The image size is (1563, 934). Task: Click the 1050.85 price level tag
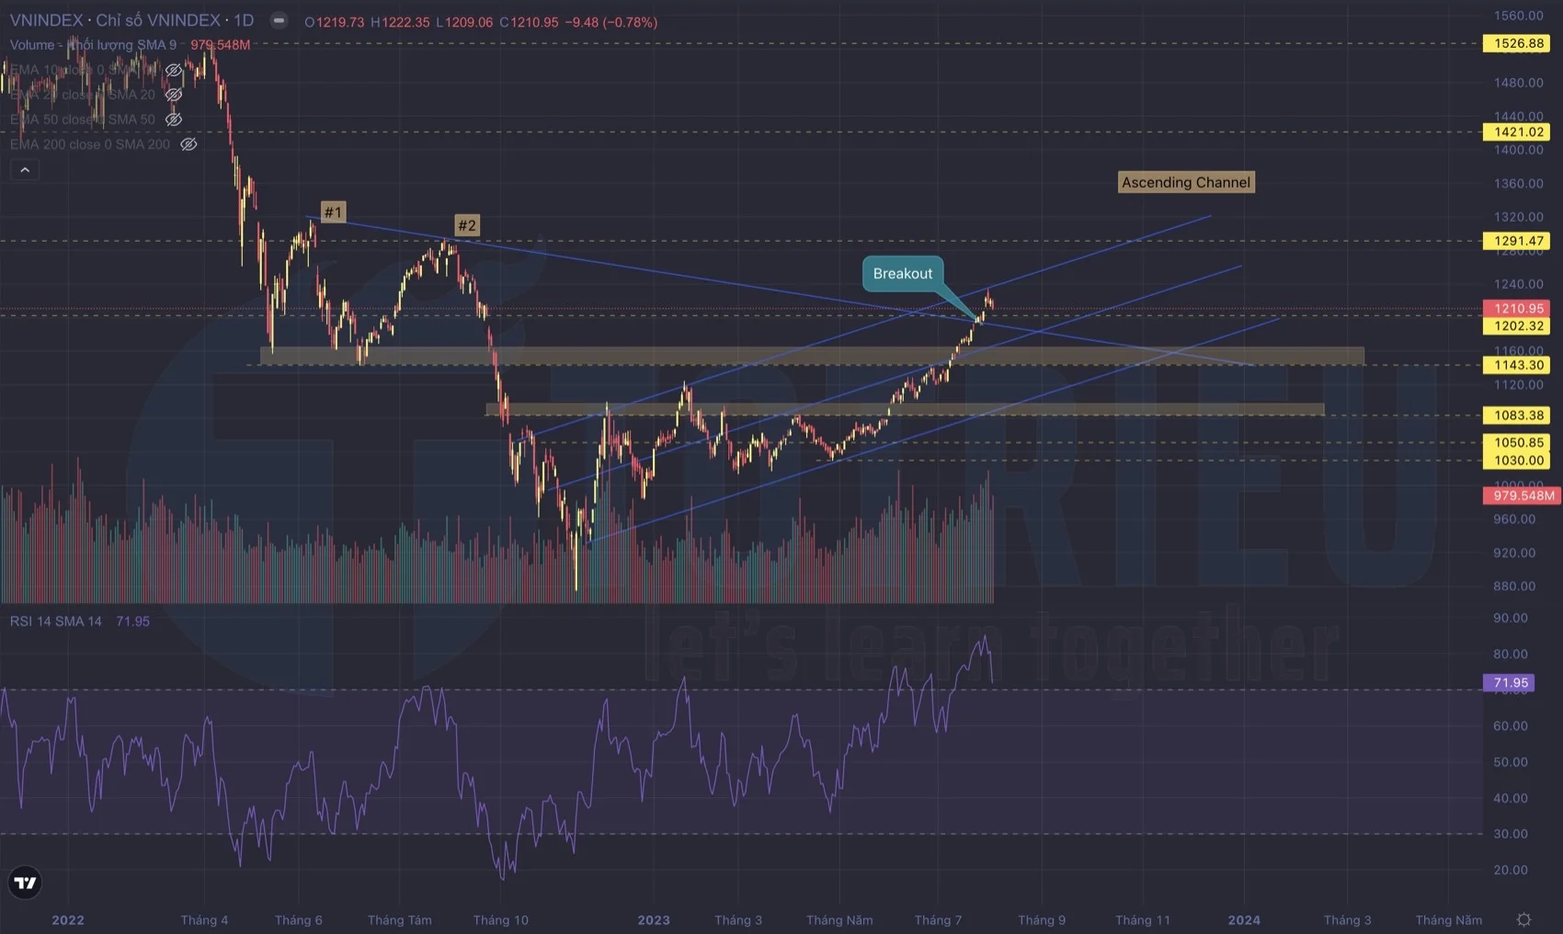tap(1517, 443)
